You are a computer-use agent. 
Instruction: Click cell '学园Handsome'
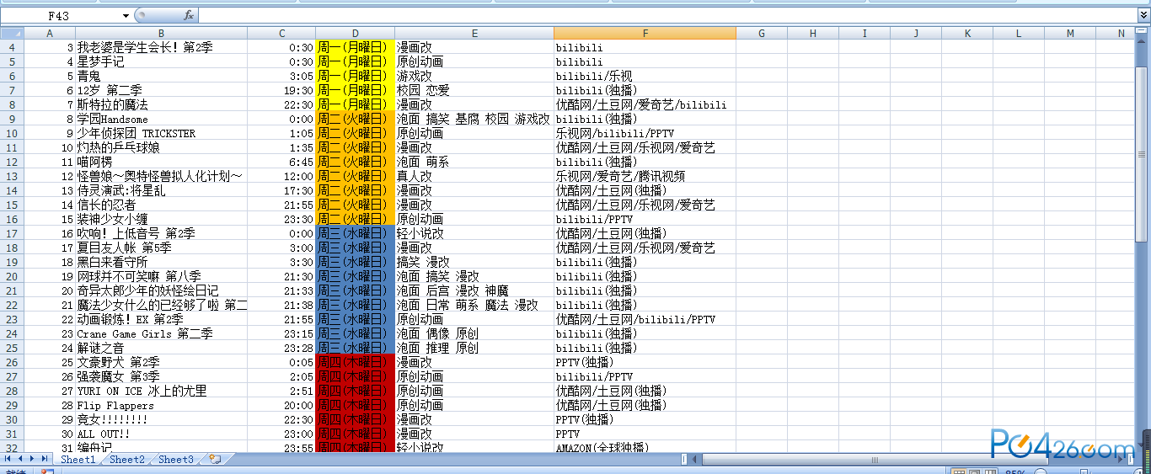pyautogui.click(x=161, y=120)
